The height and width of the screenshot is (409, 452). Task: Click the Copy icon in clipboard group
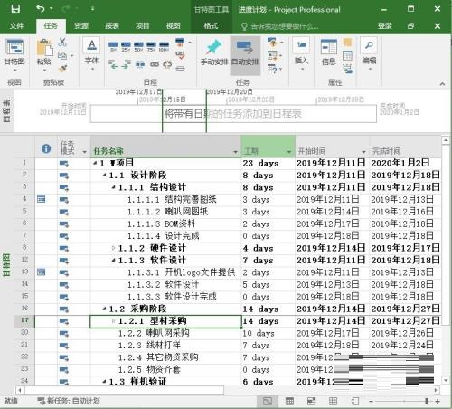coord(61,55)
